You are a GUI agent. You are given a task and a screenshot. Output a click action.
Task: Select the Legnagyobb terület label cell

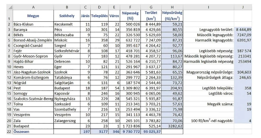(x=209, y=30)
